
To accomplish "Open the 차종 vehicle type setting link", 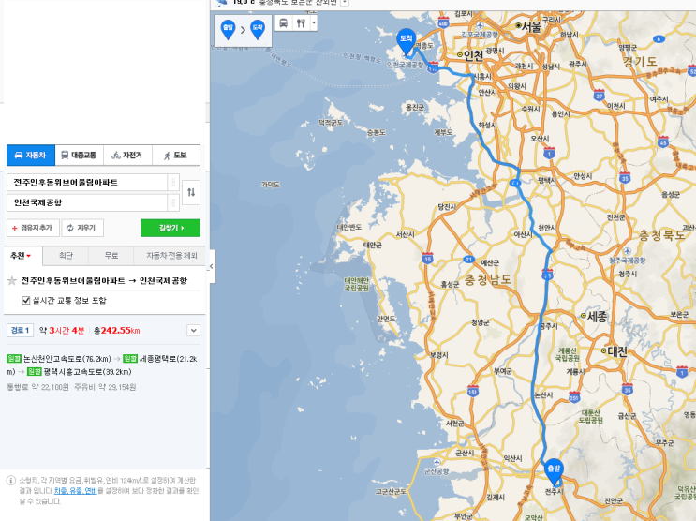I will click(x=60, y=491).
